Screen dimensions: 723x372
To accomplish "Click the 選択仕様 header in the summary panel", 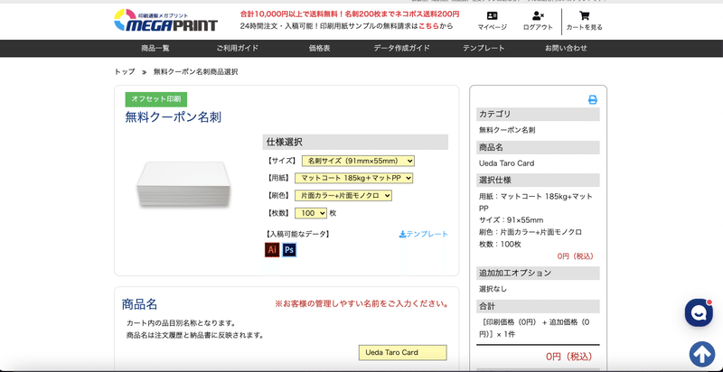I will pos(538,180).
